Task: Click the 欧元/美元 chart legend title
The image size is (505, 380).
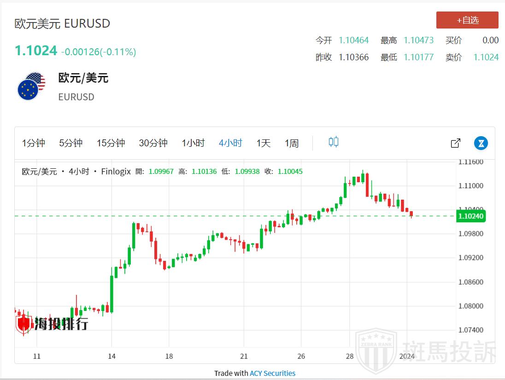Action: (39, 172)
